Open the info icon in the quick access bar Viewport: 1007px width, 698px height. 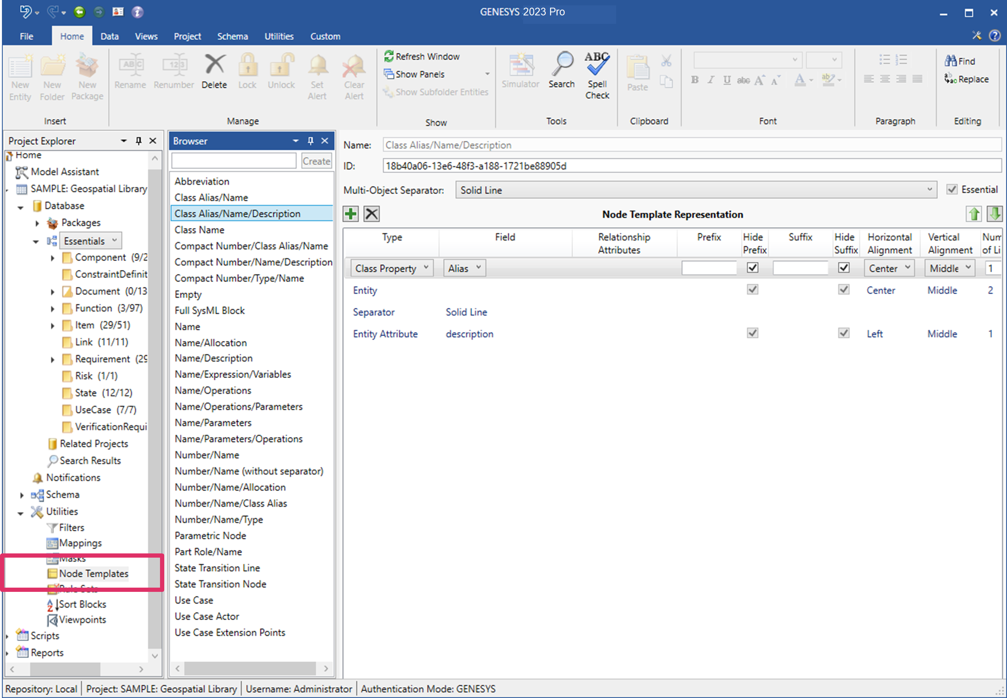137,12
